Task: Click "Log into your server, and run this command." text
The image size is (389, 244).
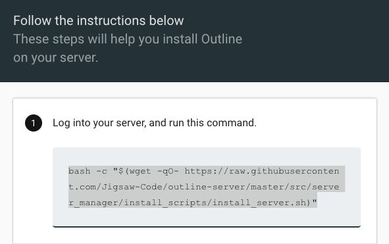Action: tap(155, 123)
